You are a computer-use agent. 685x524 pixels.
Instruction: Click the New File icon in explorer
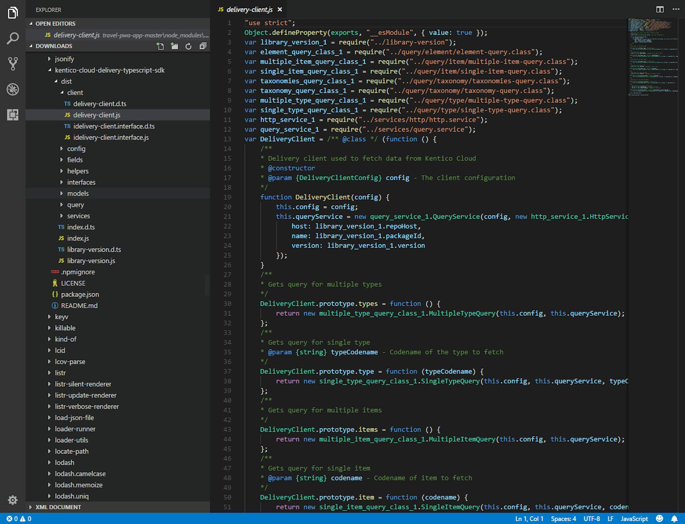point(160,46)
